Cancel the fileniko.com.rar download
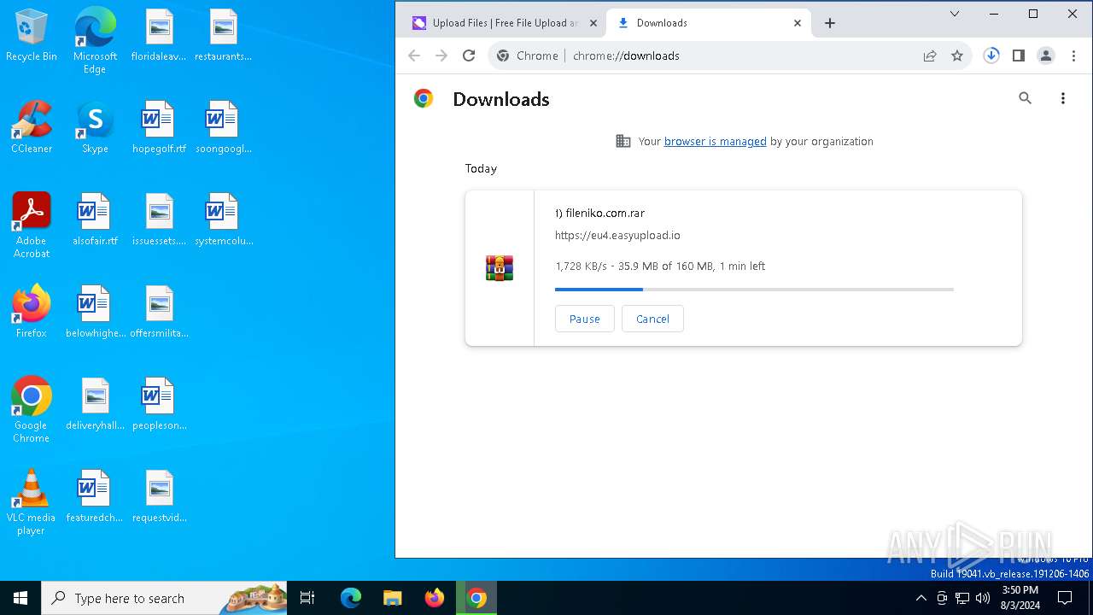Screen dimensions: 1093x615 pos(652,319)
